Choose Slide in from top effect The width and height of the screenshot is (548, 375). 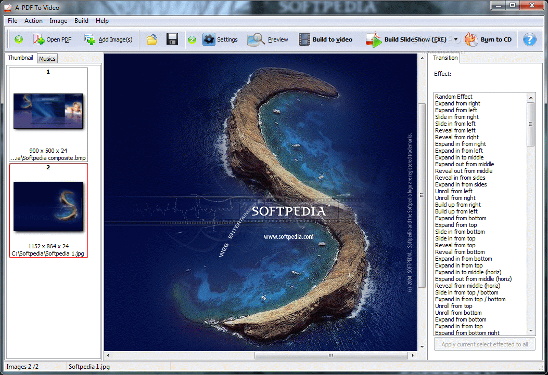tap(455, 238)
